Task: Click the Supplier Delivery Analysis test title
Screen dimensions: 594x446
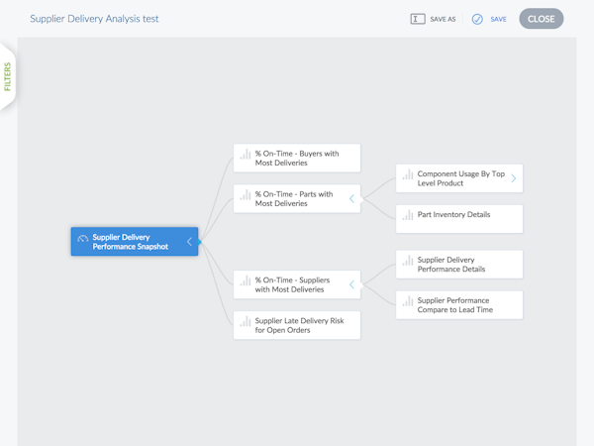Action: (x=94, y=19)
